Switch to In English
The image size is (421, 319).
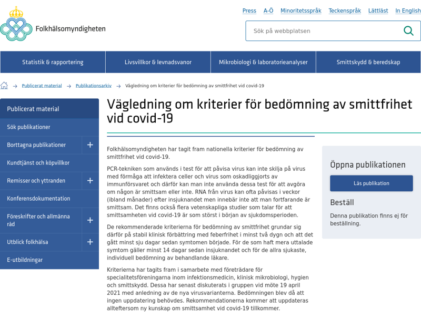[408, 11]
